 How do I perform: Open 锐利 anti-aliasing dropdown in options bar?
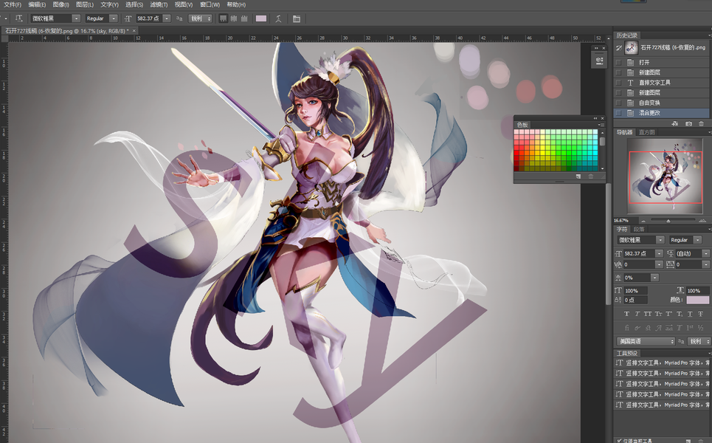[200, 18]
